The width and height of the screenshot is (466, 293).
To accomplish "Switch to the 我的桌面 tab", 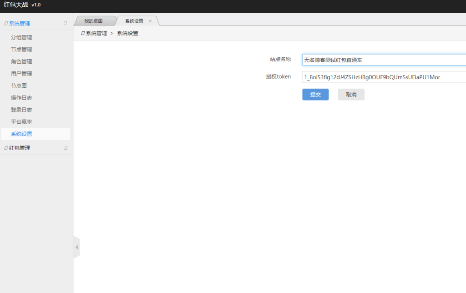I will (93, 21).
